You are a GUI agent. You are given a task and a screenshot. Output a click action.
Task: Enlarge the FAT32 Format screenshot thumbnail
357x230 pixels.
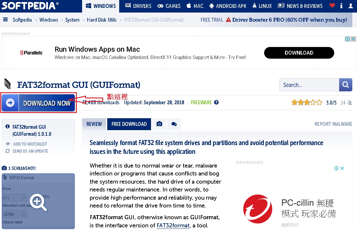(x=38, y=201)
